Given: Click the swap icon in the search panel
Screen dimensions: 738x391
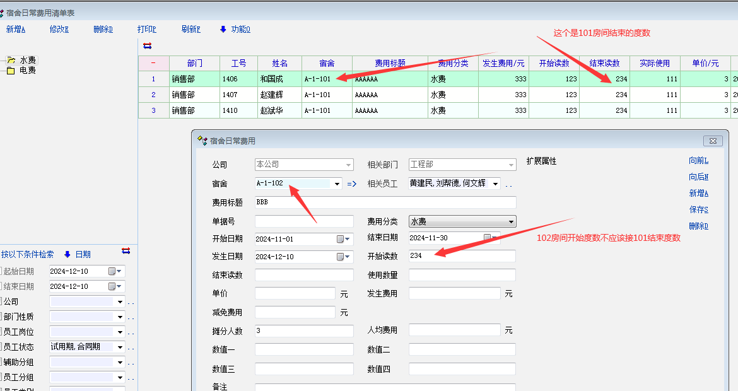Looking at the screenshot, I should 126,251.
